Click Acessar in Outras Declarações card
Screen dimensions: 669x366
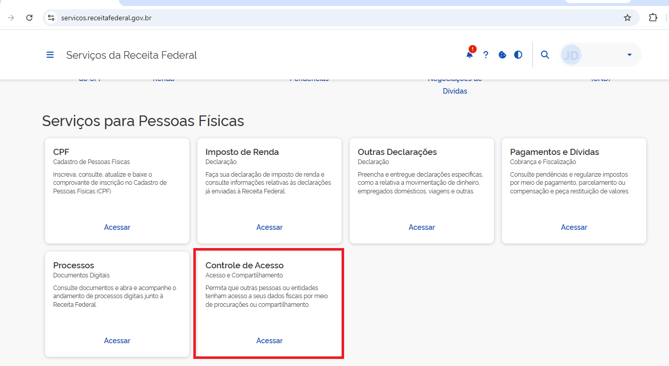coord(422,227)
